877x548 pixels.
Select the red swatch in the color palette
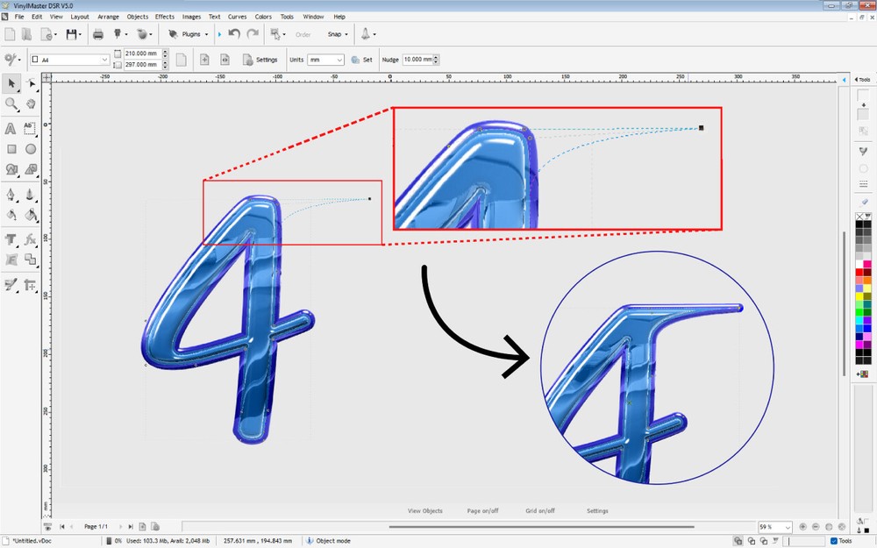[x=859, y=270]
